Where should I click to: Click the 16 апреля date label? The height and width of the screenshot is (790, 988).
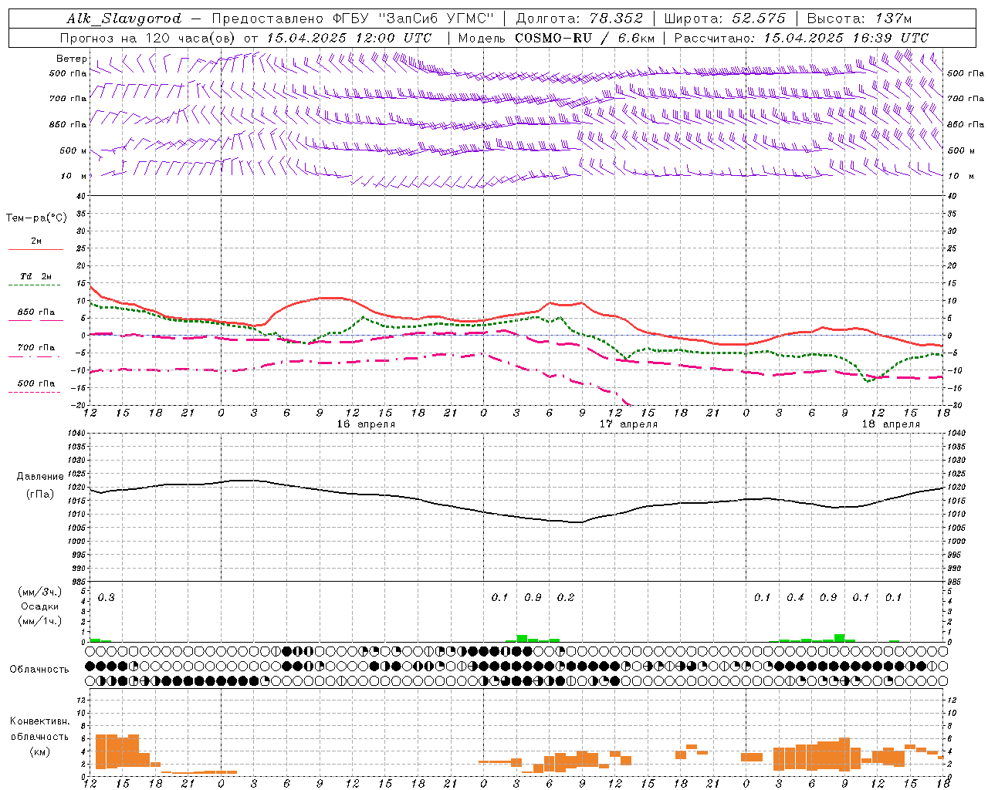pos(366,424)
